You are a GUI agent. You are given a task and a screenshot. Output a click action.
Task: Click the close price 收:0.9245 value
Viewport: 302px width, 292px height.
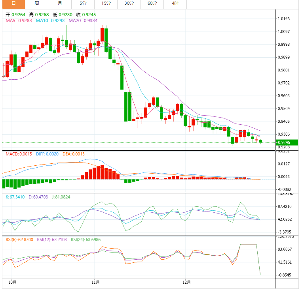[86, 15]
